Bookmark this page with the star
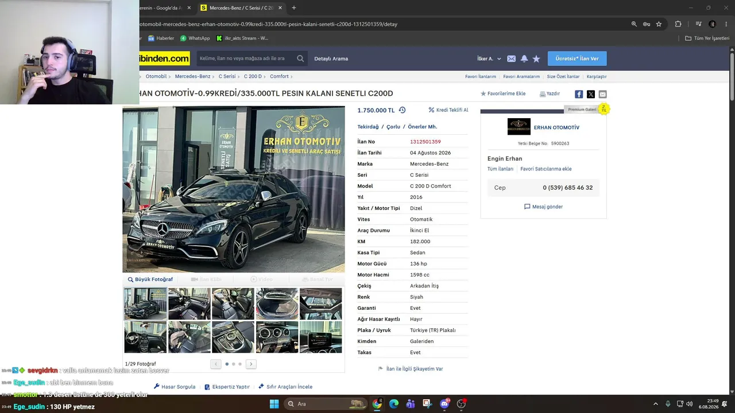This screenshot has width=735, height=413. [x=659, y=24]
